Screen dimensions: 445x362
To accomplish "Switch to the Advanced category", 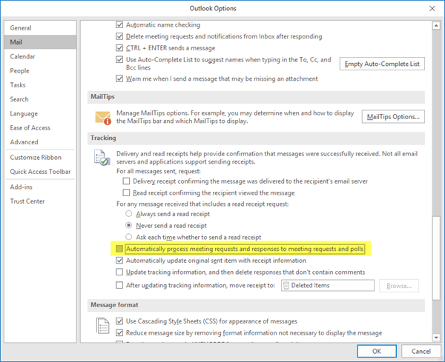I will (24, 141).
